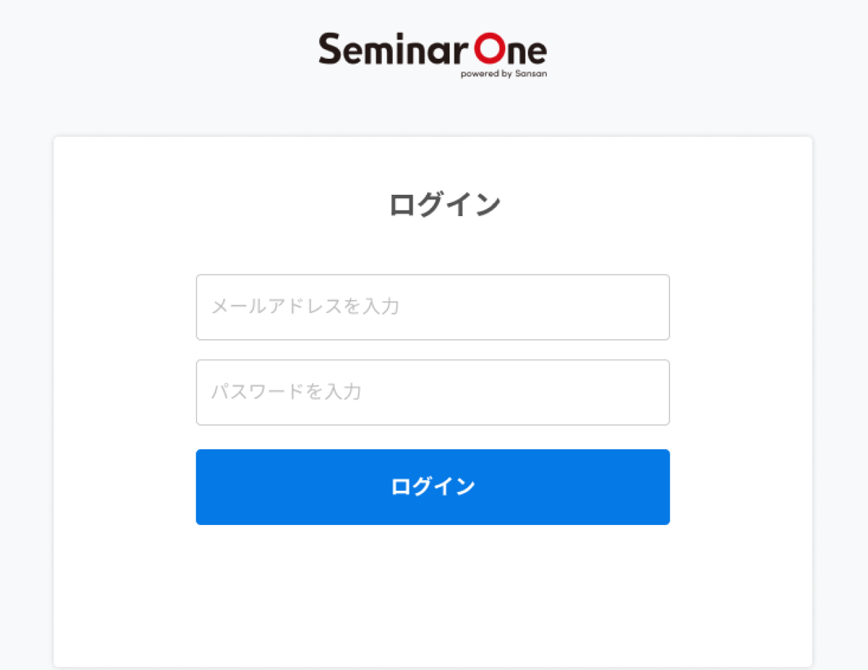Click the blue ログイン button
The image size is (868, 670).
pos(433,487)
